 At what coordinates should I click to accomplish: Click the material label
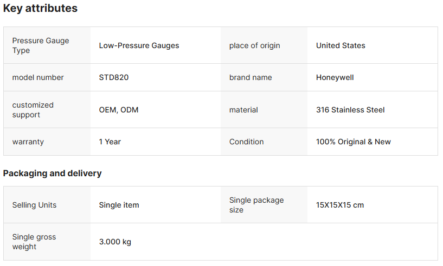pyautogui.click(x=243, y=110)
